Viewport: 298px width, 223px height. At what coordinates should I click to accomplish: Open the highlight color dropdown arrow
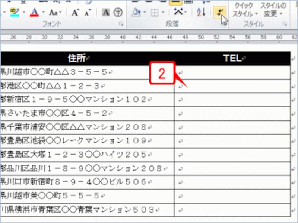point(24,13)
